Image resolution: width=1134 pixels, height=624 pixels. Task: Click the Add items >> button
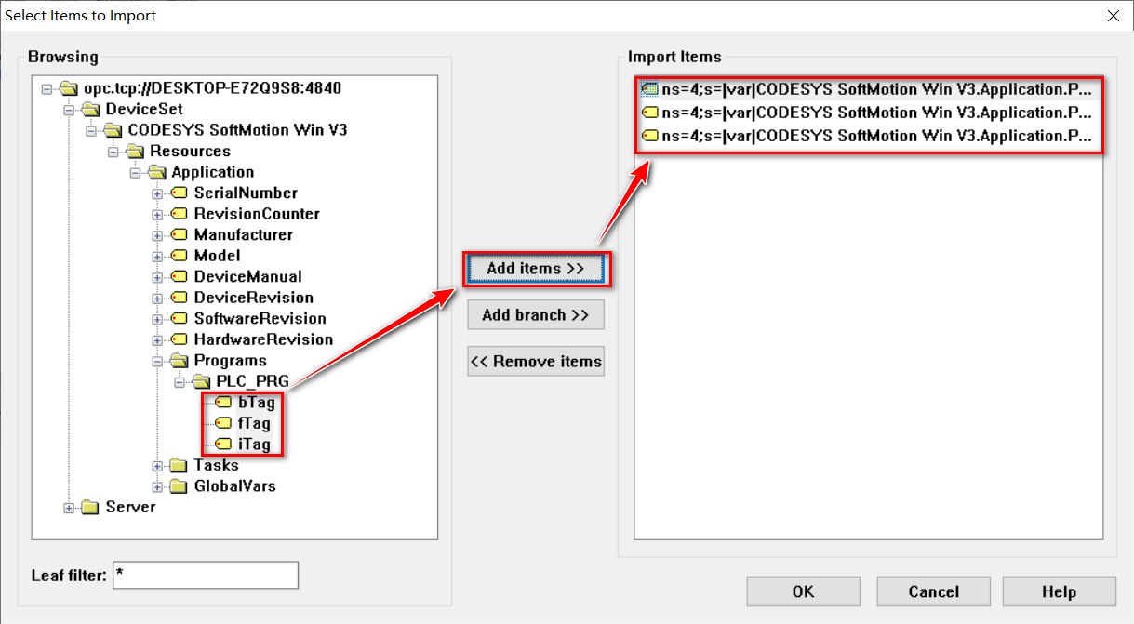coord(536,269)
